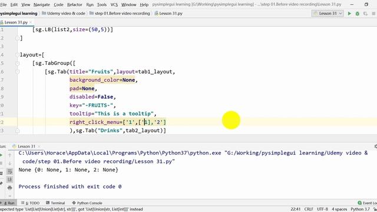
Task: Collapse the sg.Tab Fruits fold marker
Action: coord(17,72)
